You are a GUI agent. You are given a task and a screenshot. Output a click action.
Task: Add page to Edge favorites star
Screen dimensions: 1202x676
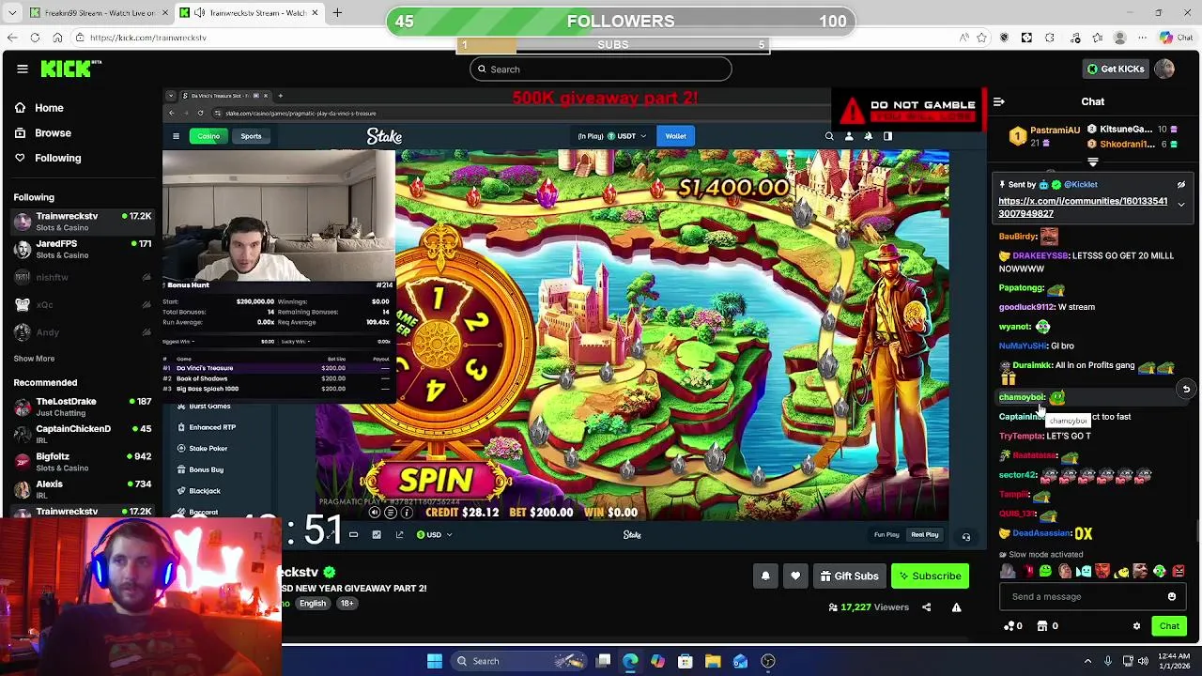pyautogui.click(x=981, y=38)
